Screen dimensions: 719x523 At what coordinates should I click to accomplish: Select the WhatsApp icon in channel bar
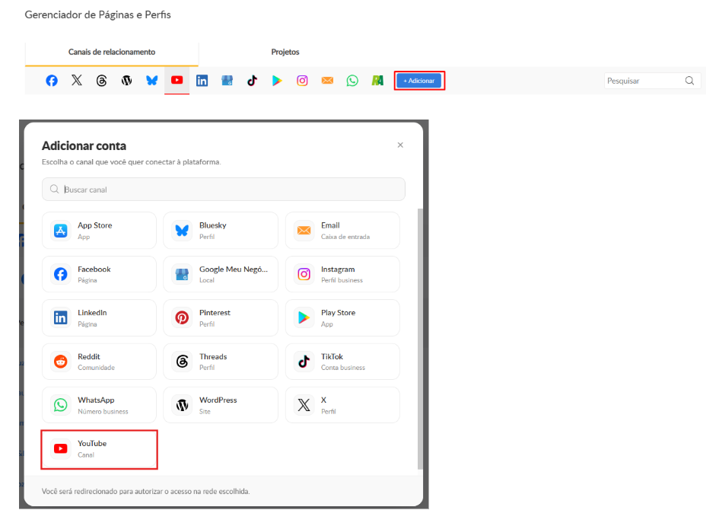pyautogui.click(x=352, y=81)
